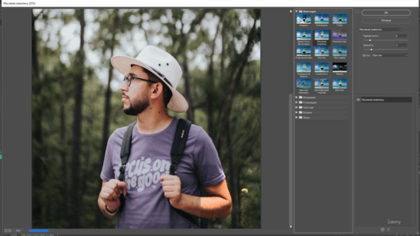This screenshot has width=420, height=236.
Task: Zoom out the preview with minus button
Action: coord(6,230)
